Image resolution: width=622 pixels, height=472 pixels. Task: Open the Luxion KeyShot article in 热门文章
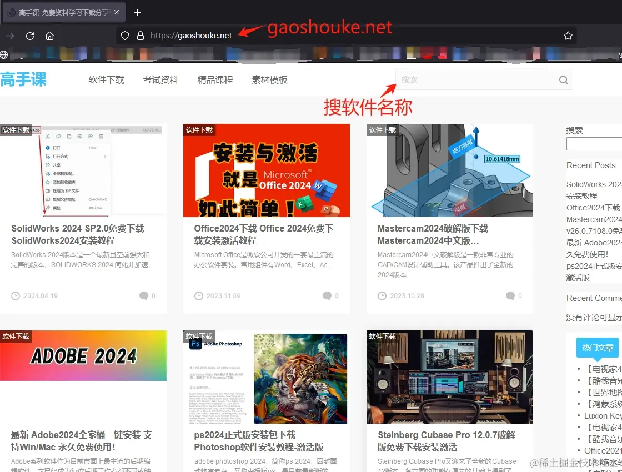(x=603, y=416)
